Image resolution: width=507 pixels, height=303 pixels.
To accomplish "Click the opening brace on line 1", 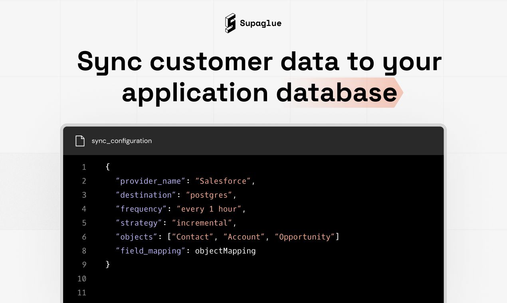I will click(108, 167).
